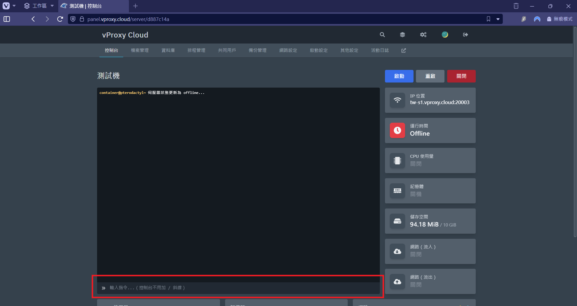
Task: Expand the bookmark dropdown arrow
Action: pyautogui.click(x=498, y=19)
